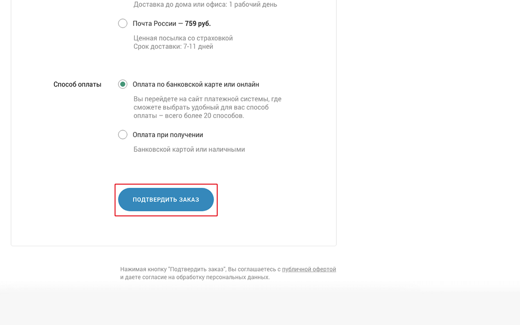Screen dimensions: 520x325
Task: Select the Почта России delivery radio button
Action: [122, 23]
